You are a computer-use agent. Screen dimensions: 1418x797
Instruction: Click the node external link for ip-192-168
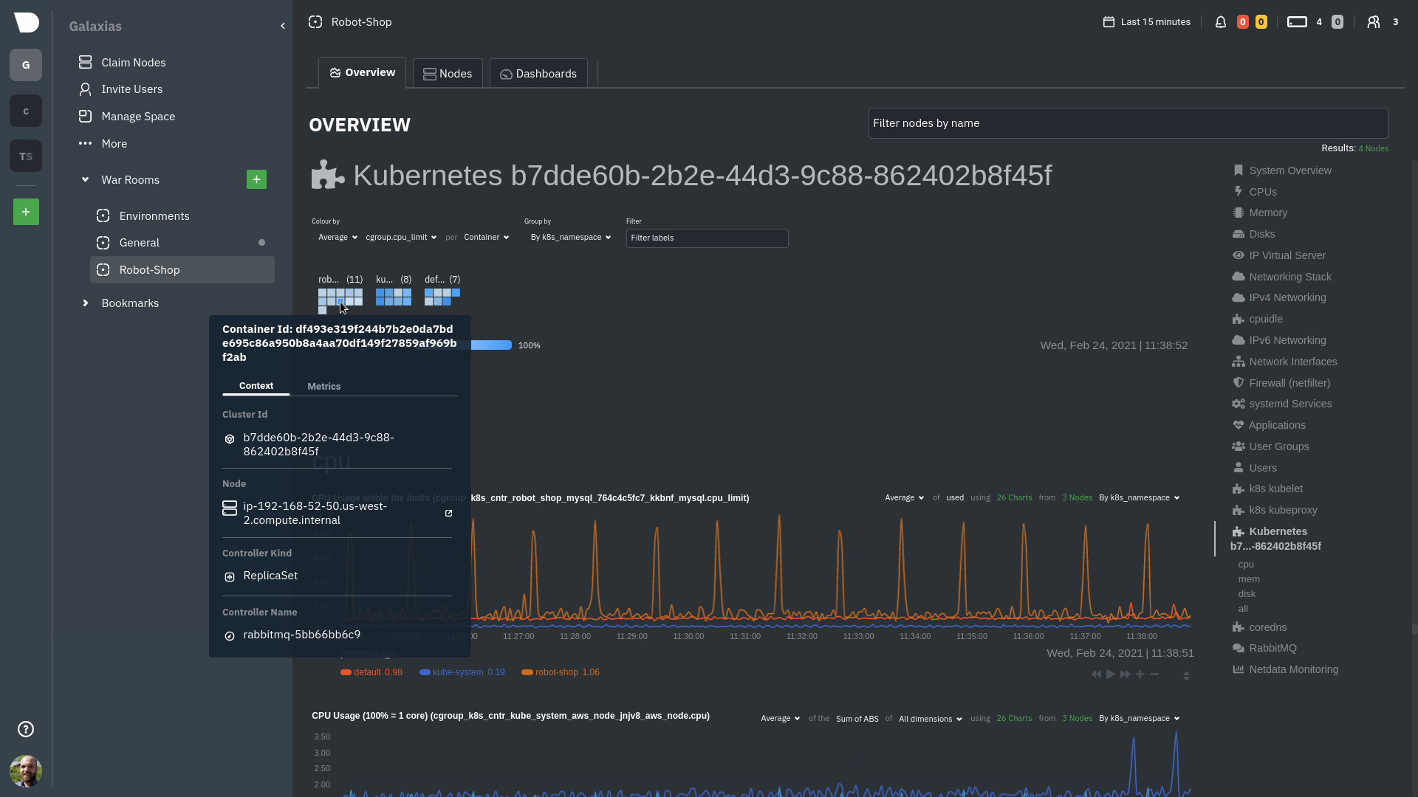point(450,513)
